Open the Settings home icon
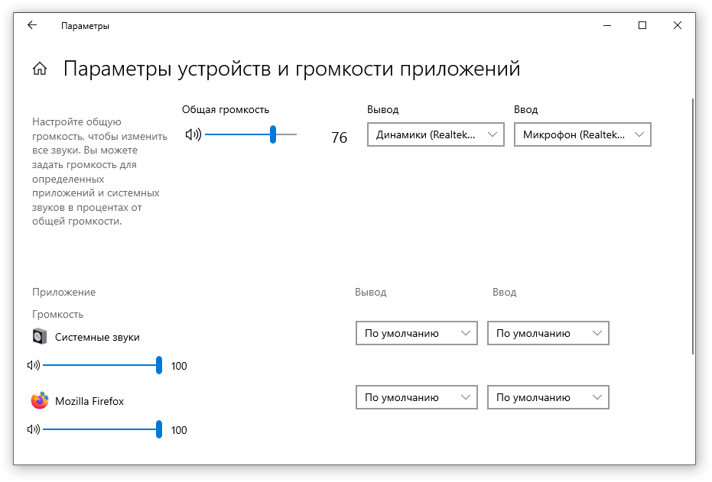712x482 pixels. pos(40,69)
